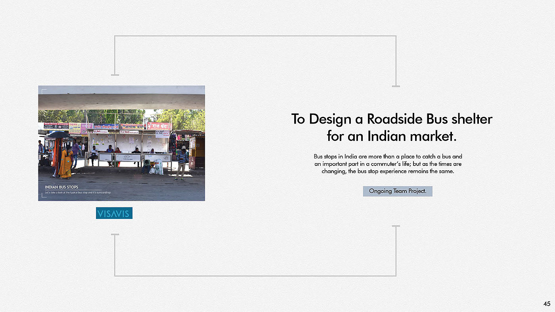Screen dimensions: 555x312
Task: Click the INDIAN BUS STOPS caption title
Action: point(61,187)
